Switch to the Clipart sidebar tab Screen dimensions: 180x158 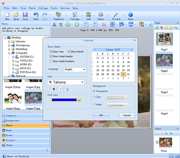coord(26,140)
